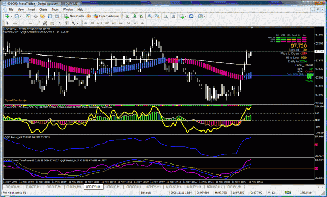This screenshot has width=327, height=197.
Task: Switch to the CHFJPY,M1 chart tab
Action: 234,187
